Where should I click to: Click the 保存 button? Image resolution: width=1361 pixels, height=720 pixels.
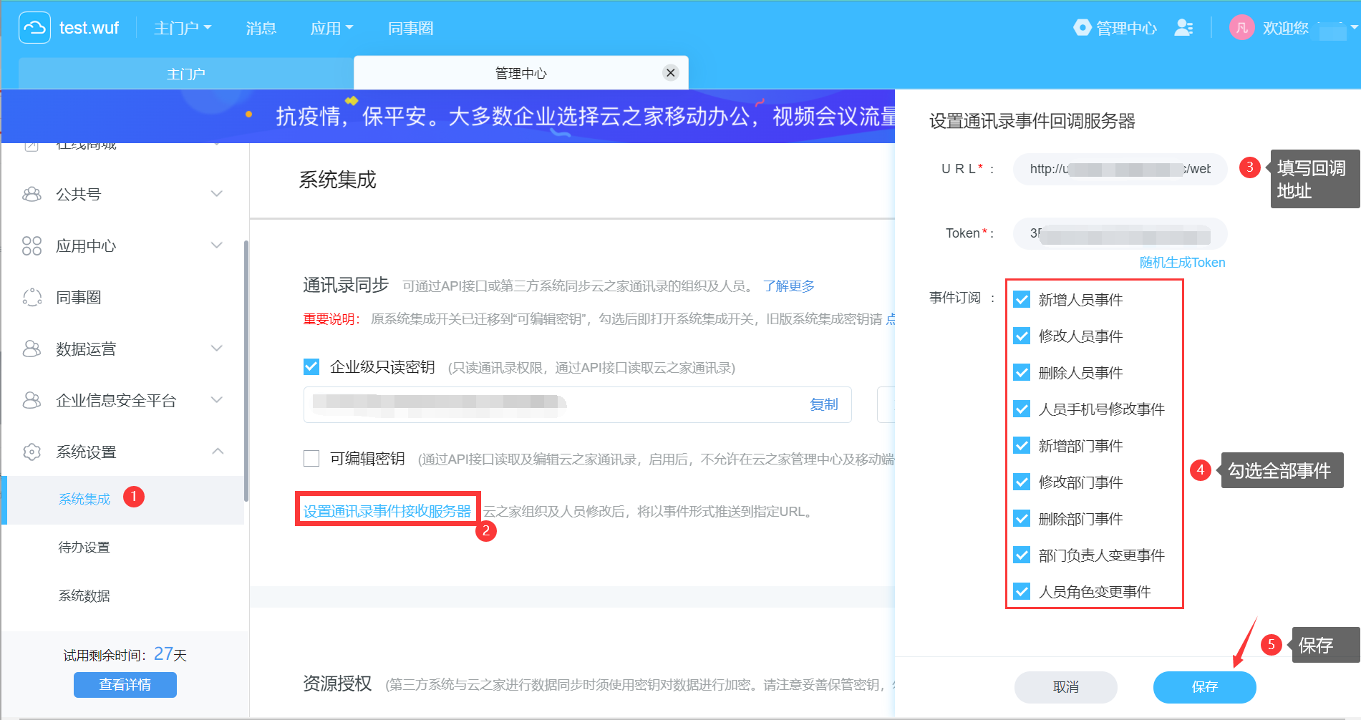point(1204,687)
